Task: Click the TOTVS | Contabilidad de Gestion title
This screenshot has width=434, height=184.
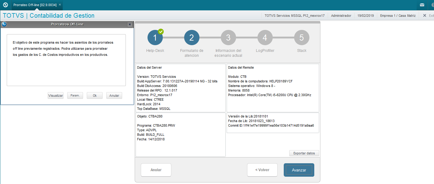Action: (49, 16)
